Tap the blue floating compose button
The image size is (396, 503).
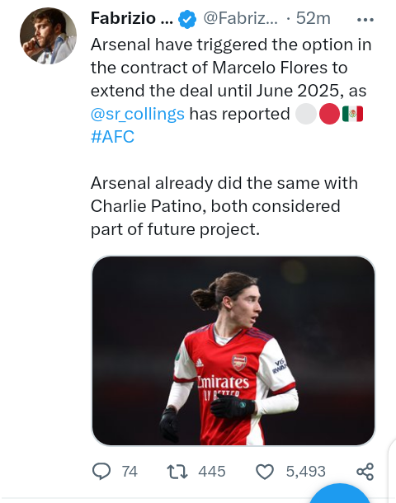(x=340, y=494)
